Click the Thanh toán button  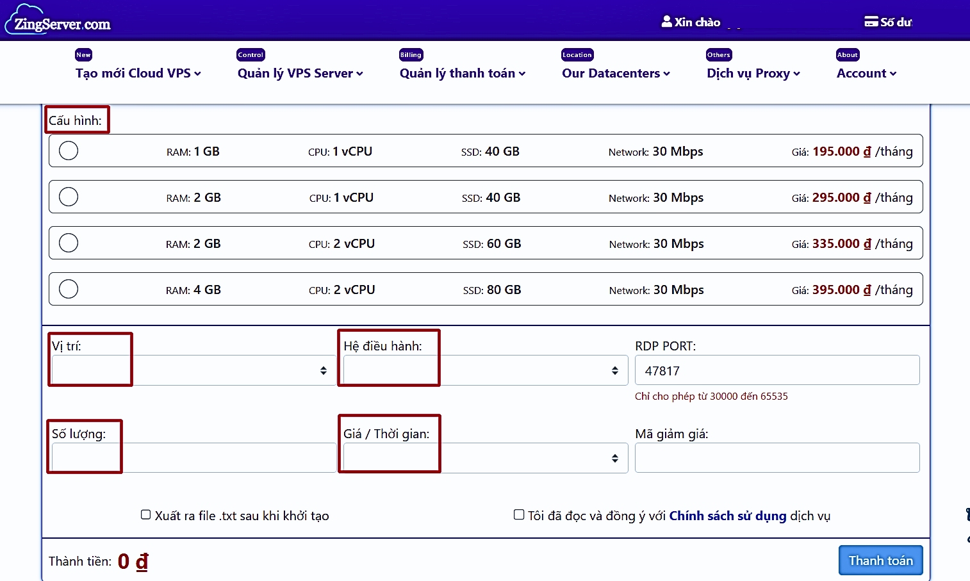881,561
